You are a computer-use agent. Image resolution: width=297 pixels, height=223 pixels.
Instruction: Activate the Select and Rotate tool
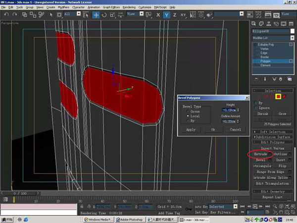tap(104, 15)
